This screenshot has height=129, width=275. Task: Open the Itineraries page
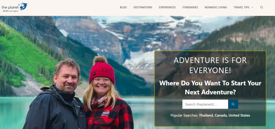(190, 7)
